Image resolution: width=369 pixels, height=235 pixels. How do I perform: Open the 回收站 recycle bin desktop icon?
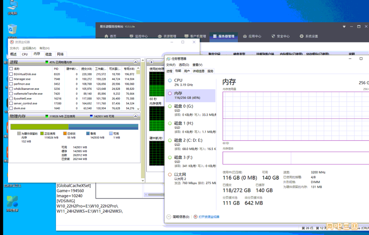click(12, 31)
